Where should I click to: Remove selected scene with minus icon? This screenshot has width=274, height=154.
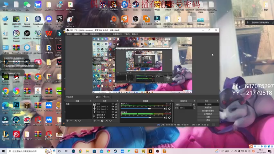pos(71,121)
